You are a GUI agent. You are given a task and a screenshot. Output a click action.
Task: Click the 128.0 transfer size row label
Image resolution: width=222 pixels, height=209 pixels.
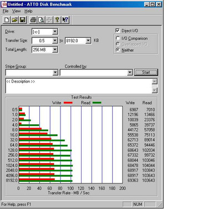(x=13, y=150)
